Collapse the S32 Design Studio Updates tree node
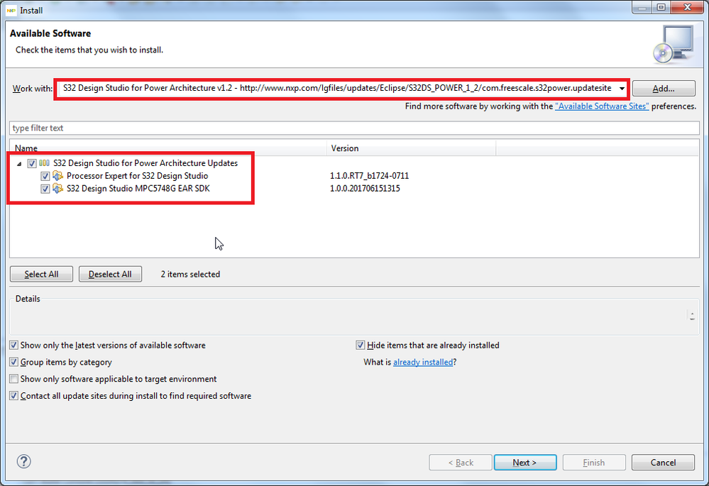The image size is (709, 486). click(19, 164)
